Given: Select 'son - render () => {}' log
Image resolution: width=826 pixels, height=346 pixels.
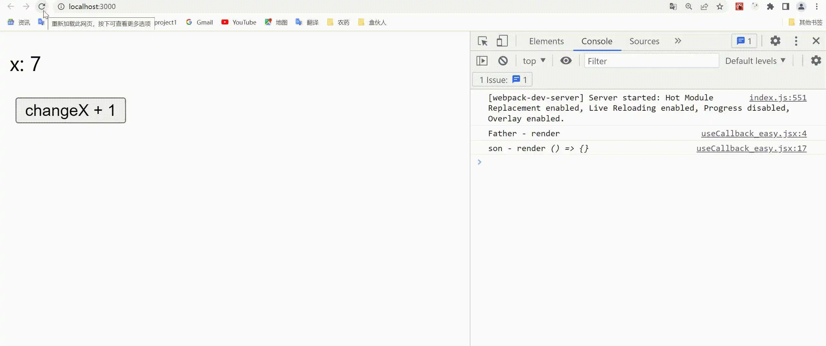Looking at the screenshot, I should point(538,148).
